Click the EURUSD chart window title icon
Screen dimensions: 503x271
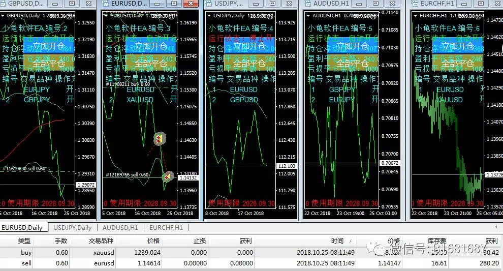pyautogui.click(x=105, y=3)
